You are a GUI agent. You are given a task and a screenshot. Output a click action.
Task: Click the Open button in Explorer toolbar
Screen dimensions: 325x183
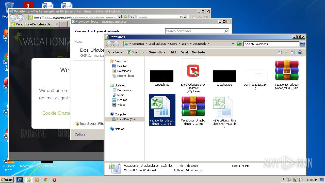point(133,52)
